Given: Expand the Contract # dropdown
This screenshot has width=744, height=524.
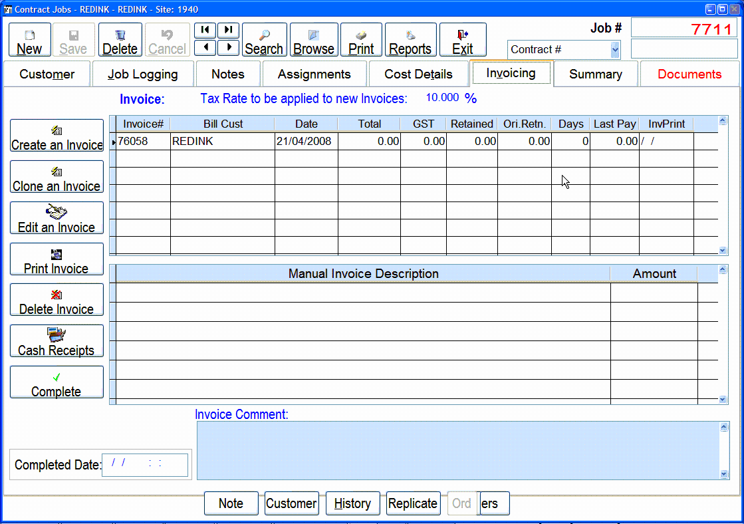Looking at the screenshot, I should pos(614,50).
